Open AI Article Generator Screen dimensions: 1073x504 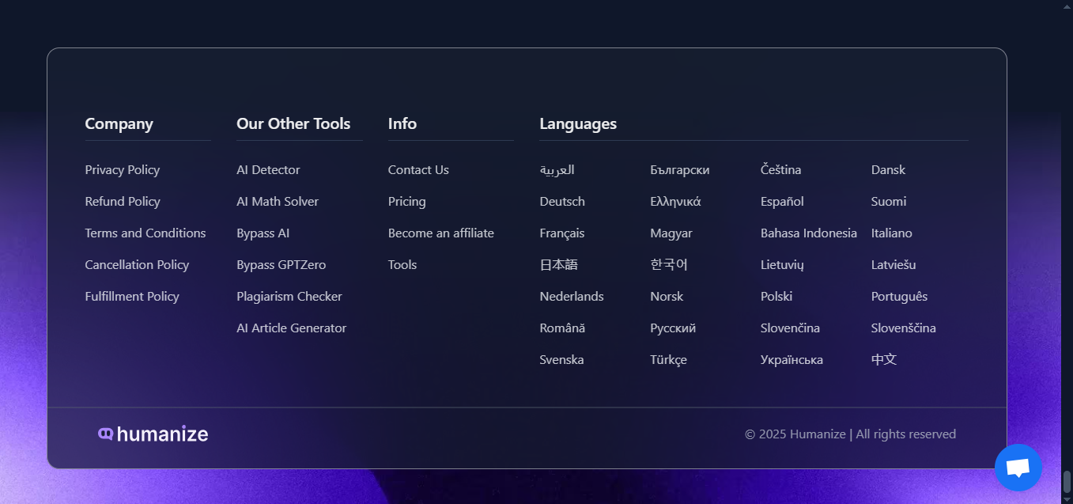click(291, 328)
